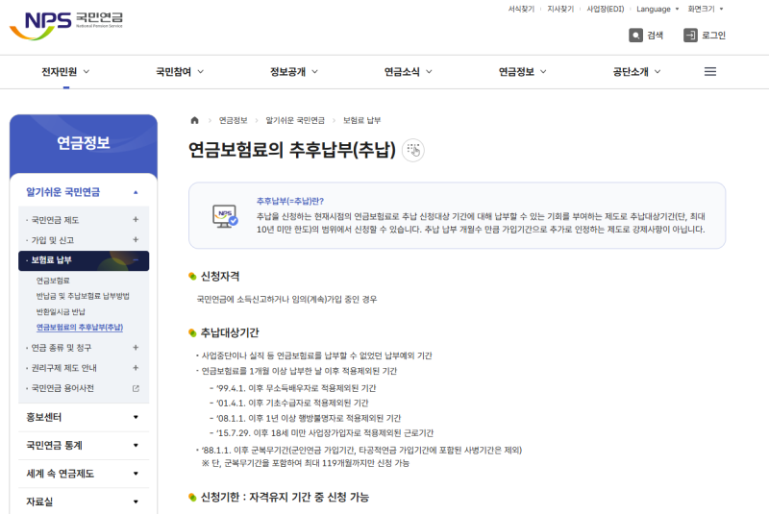Collapse 알기쉬운 국민연금 section arrow
This screenshot has height=514, width=769.
pyautogui.click(x=136, y=192)
